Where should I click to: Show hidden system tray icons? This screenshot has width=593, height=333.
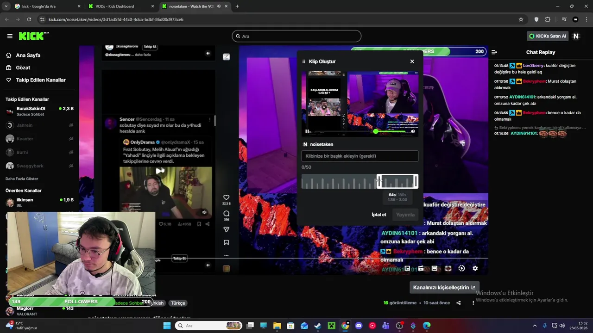[535, 326]
